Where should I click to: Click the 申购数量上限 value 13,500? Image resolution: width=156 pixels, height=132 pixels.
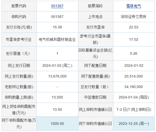click(57, 97)
